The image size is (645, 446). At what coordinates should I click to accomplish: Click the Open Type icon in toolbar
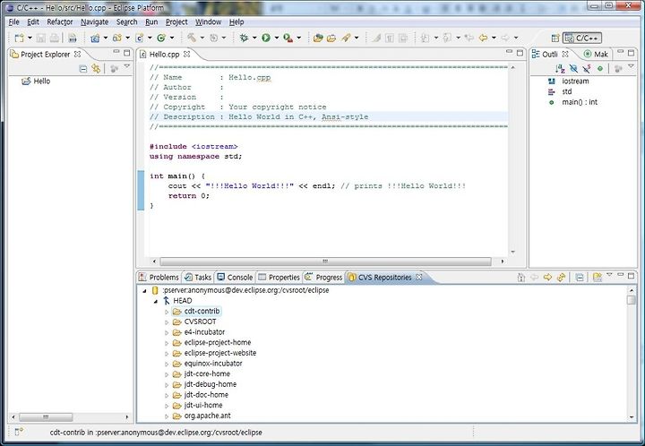click(x=317, y=38)
